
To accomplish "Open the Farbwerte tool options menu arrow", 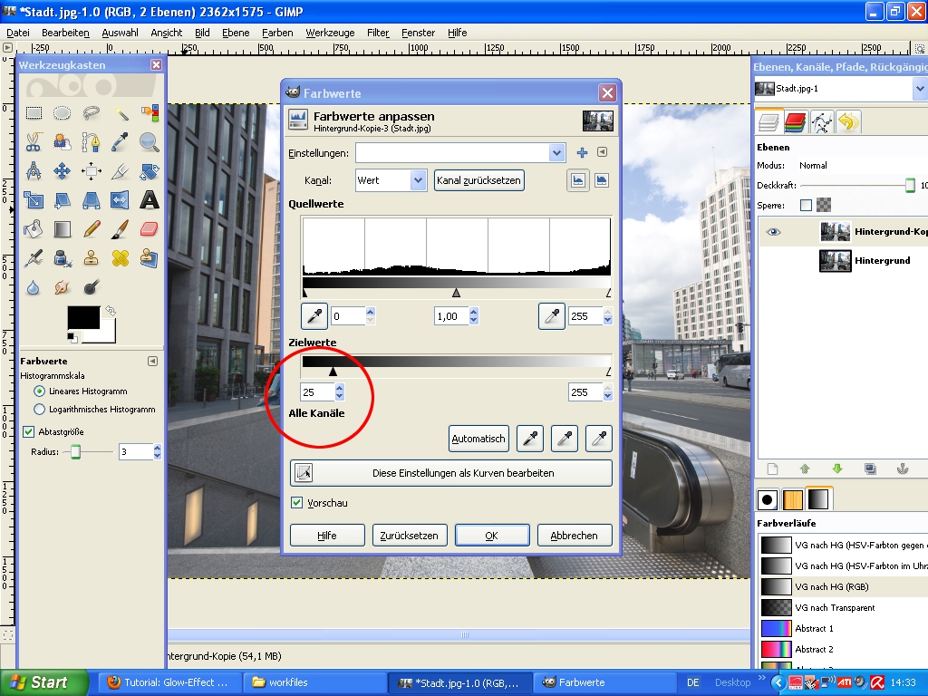I will point(152,361).
